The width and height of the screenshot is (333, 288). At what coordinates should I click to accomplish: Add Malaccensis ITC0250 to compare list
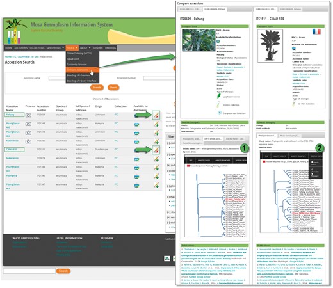pos(156,141)
